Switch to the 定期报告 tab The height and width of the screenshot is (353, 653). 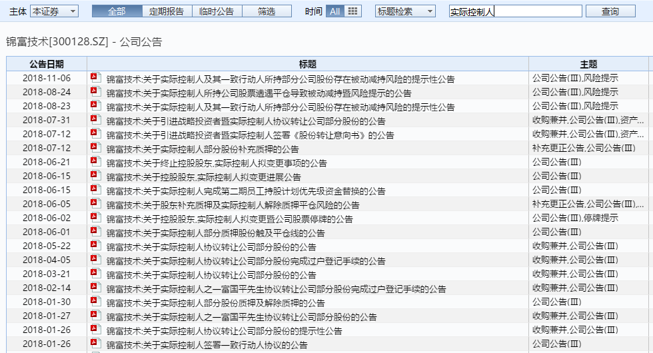[167, 11]
